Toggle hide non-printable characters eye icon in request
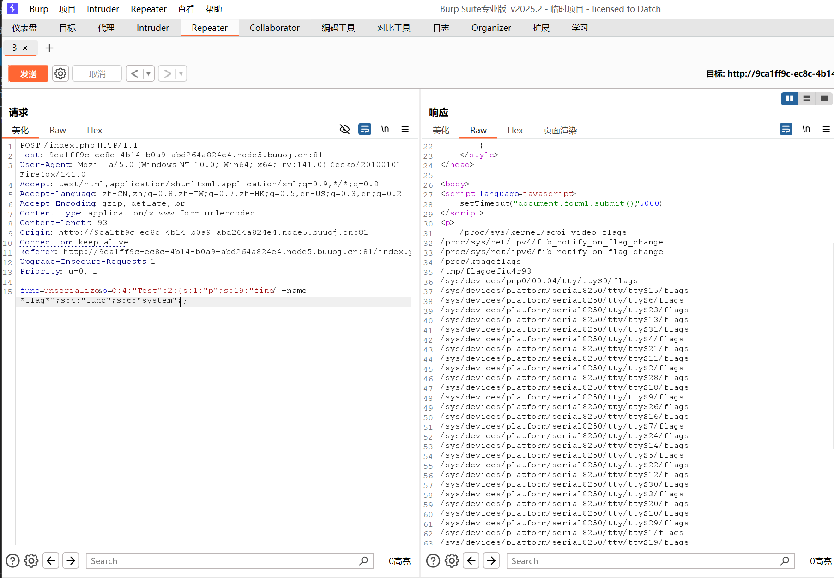The image size is (834, 578). [344, 129]
